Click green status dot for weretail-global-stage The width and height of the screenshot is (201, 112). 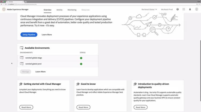(x=81, y=58)
